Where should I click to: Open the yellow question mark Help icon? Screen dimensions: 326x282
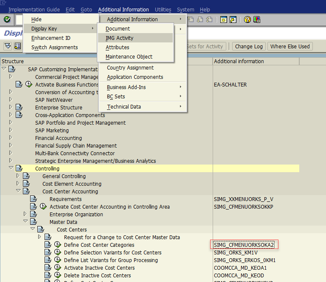[247, 20]
